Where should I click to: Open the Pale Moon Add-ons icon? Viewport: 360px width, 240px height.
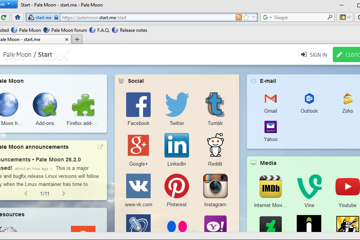coord(45,105)
